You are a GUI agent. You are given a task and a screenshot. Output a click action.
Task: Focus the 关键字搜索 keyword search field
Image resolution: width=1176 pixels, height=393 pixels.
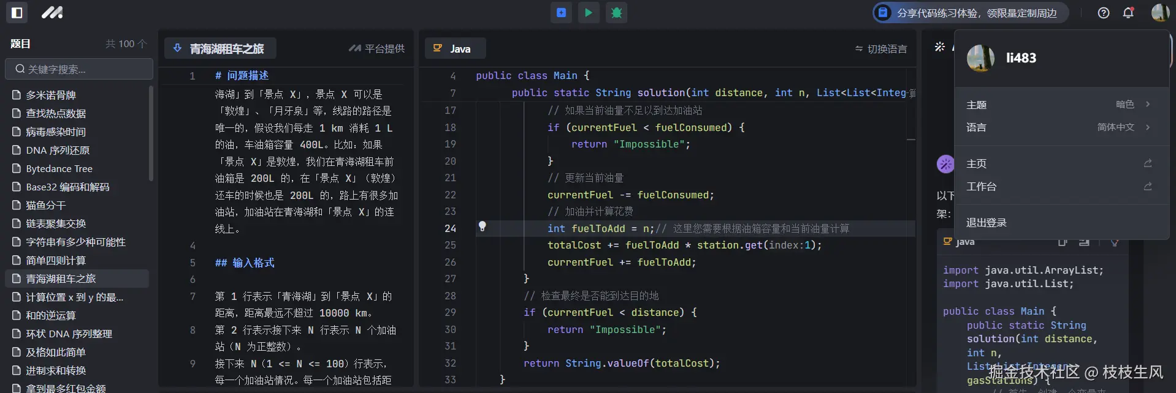coord(79,69)
